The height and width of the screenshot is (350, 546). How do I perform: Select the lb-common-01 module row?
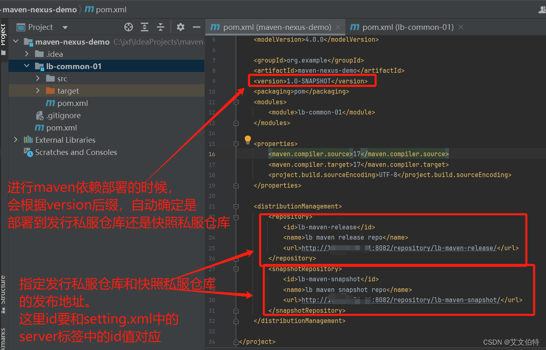(106, 66)
